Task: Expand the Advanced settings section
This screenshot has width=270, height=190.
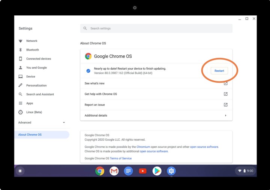Action: click(x=42, y=122)
